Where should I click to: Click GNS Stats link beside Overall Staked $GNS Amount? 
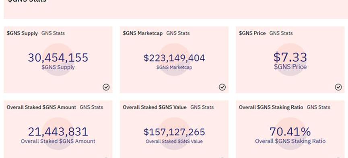pyautogui.click(x=91, y=107)
